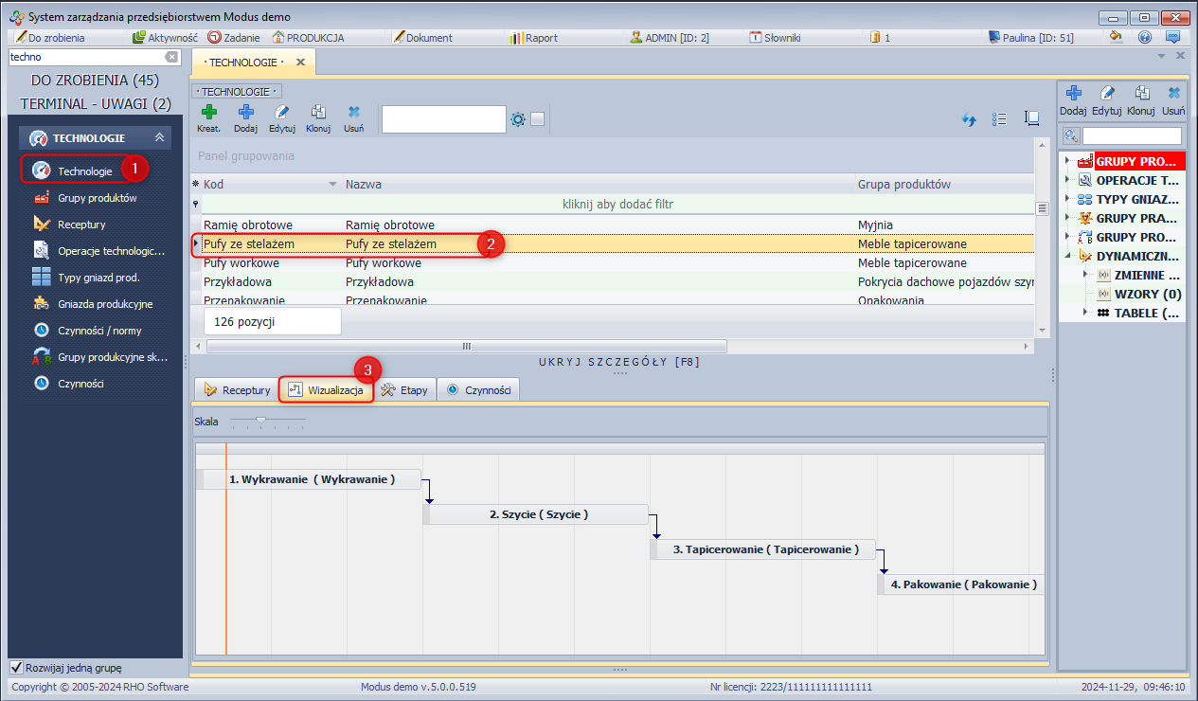This screenshot has width=1198, height=701.
Task: Click the green Kreat. plus icon
Action: [208, 114]
